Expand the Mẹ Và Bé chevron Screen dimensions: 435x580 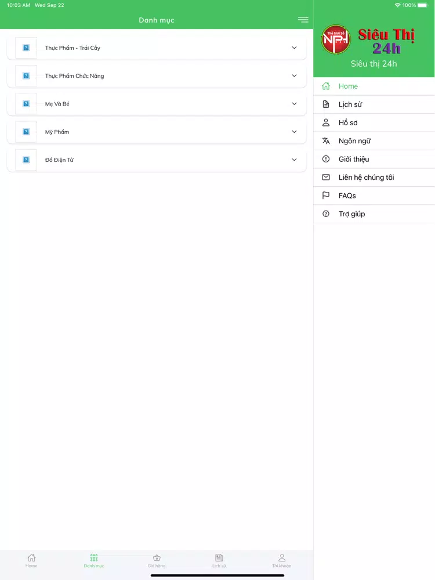[x=294, y=104]
